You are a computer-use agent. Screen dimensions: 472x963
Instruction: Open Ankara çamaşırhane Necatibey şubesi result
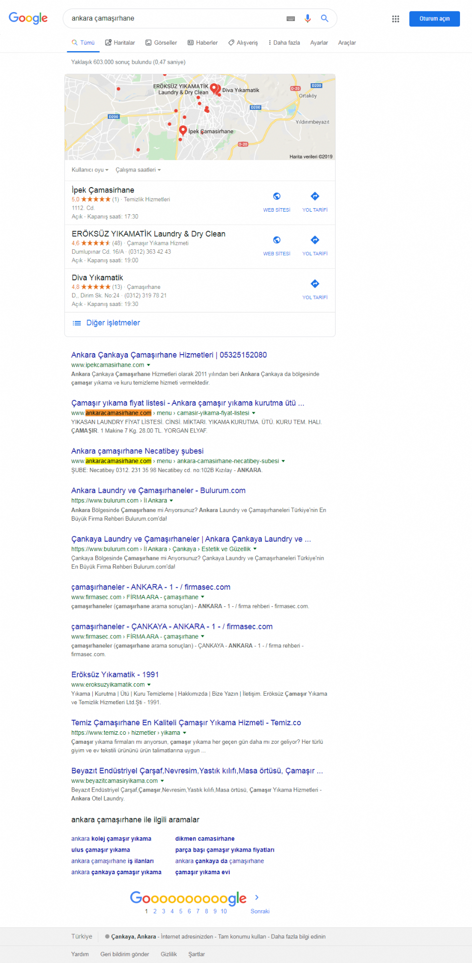(x=137, y=451)
